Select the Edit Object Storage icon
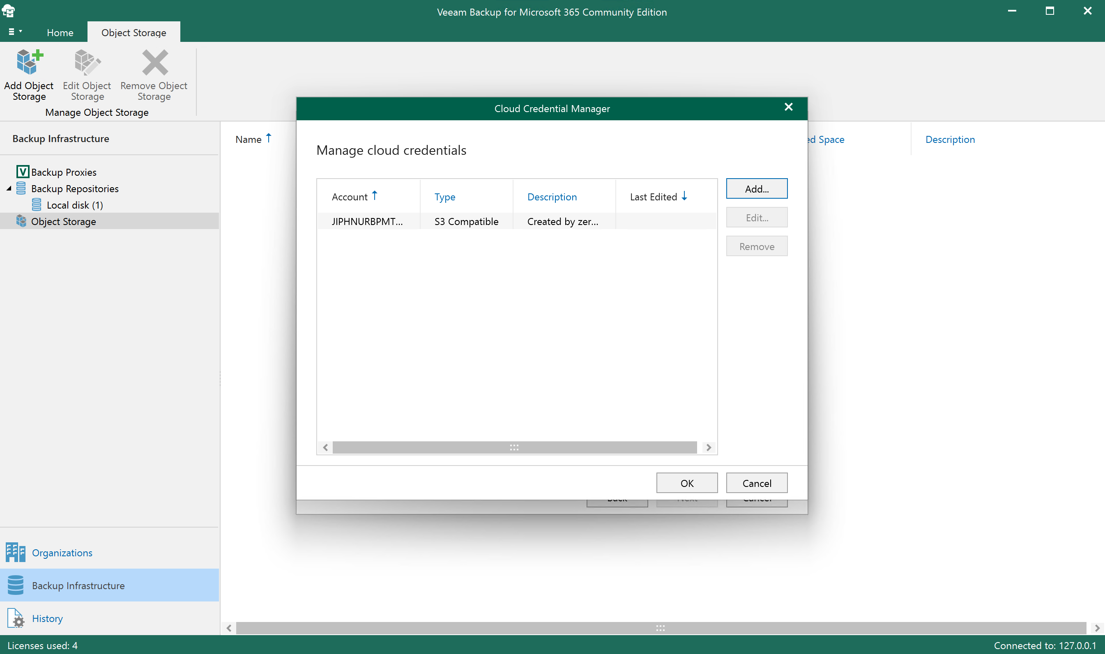This screenshot has height=654, width=1105. 87,62
